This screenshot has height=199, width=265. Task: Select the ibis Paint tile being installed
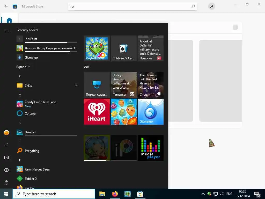(x=123, y=148)
